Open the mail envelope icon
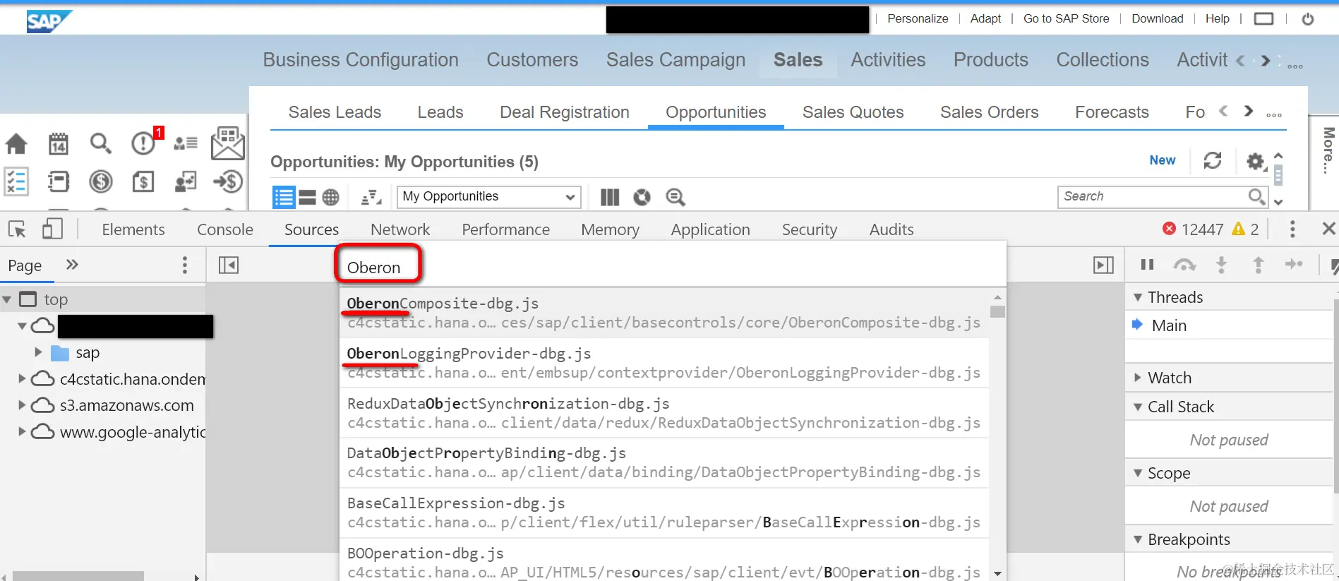Image resolution: width=1339 pixels, height=581 pixels. 228,143
